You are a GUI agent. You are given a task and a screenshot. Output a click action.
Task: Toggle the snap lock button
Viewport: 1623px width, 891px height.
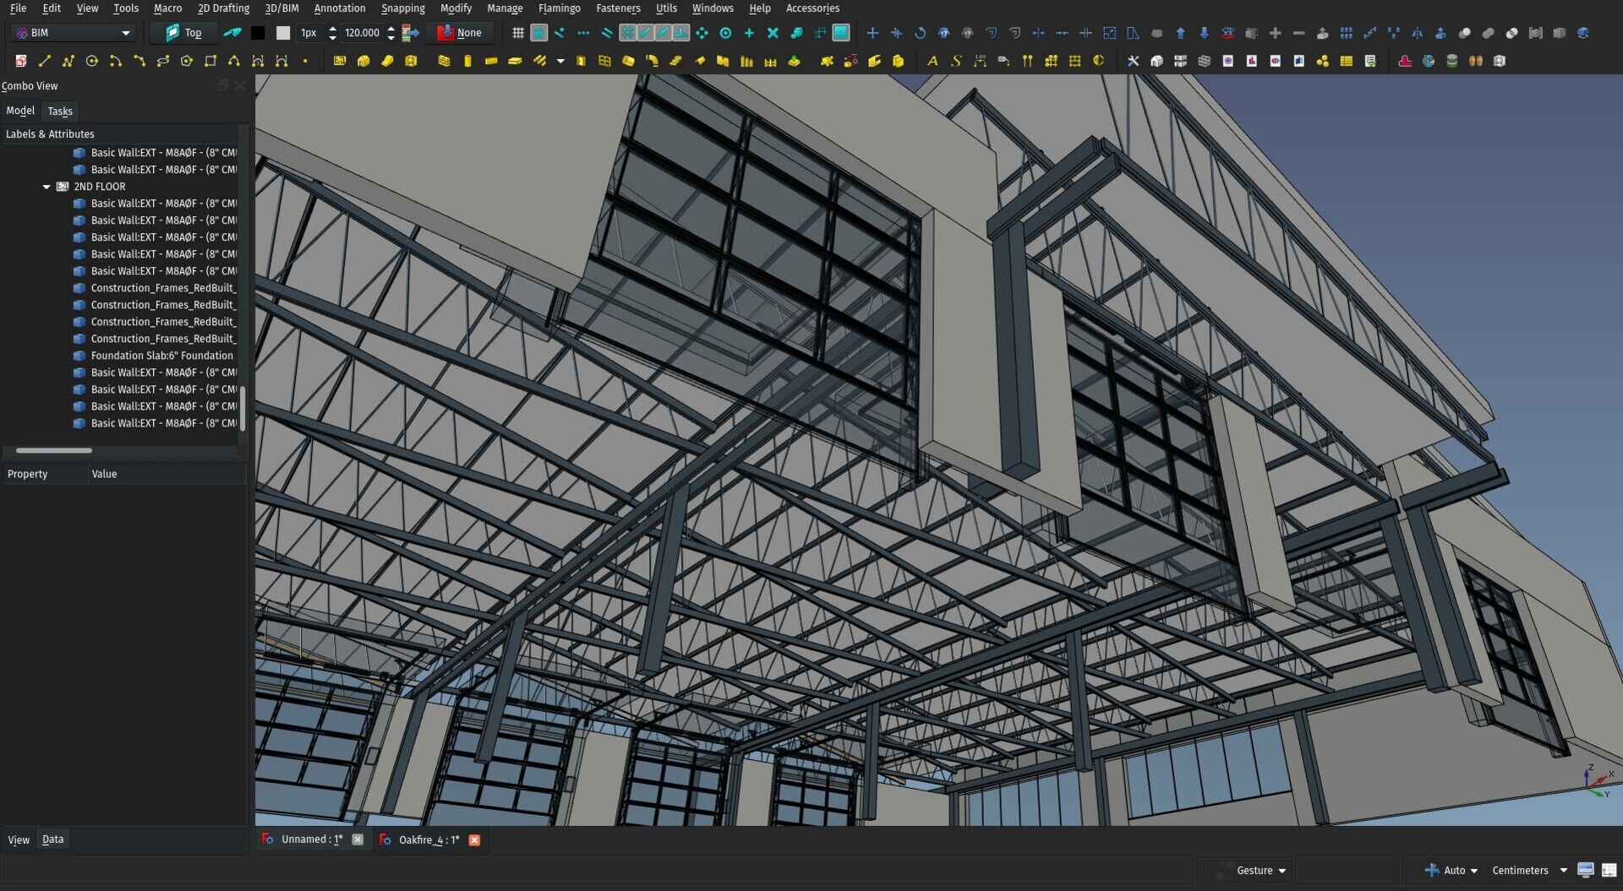coord(538,32)
